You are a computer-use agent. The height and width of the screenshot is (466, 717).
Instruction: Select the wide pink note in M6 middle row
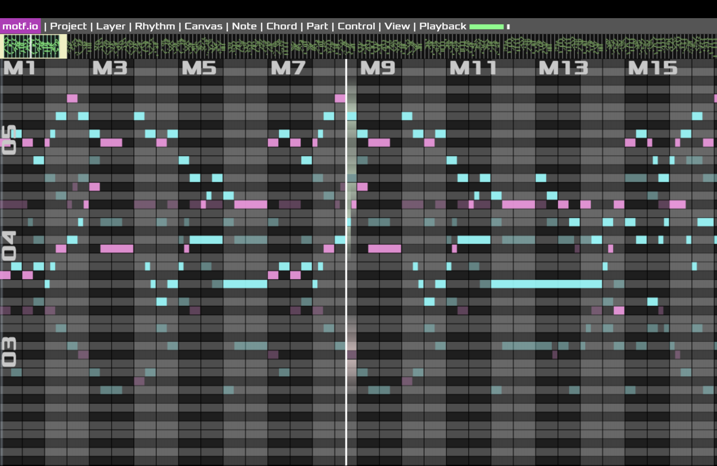(251, 205)
